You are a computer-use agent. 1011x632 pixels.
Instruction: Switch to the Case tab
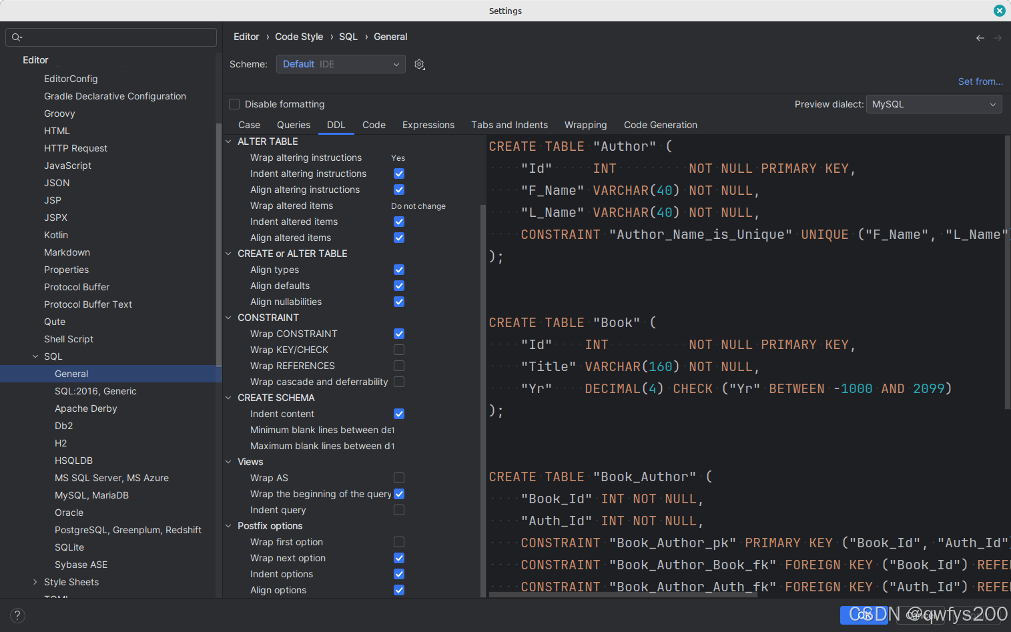249,125
